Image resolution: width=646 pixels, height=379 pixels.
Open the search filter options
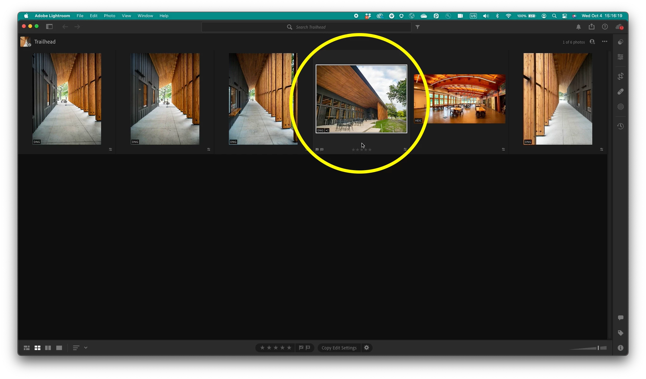[x=417, y=27]
